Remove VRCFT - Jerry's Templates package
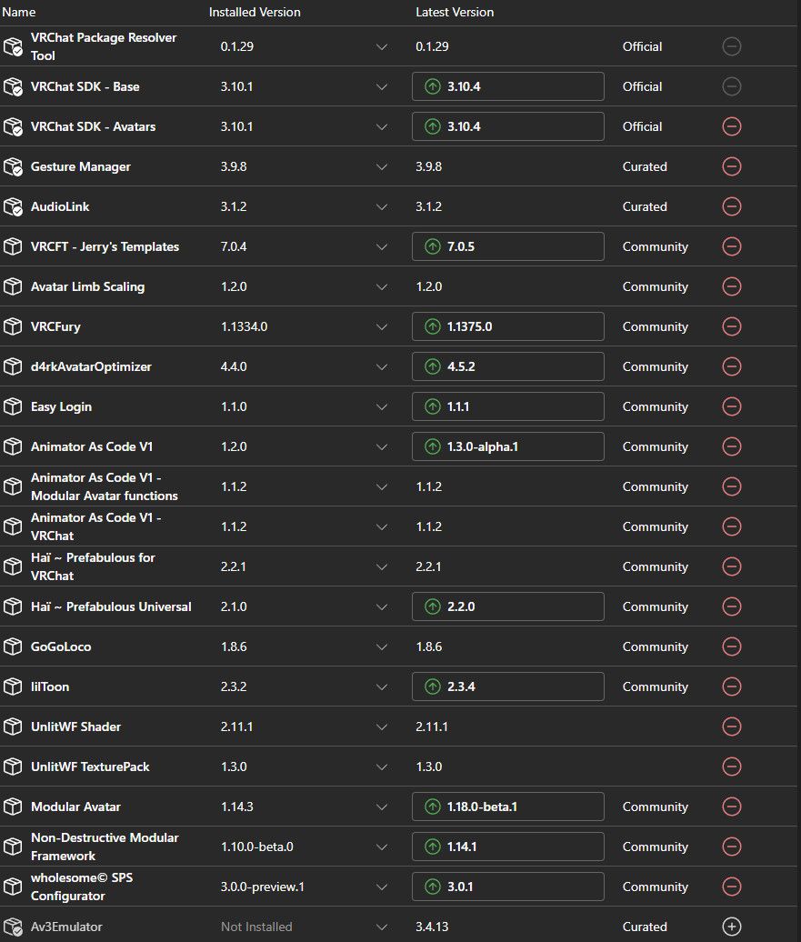This screenshot has width=801, height=942. click(x=731, y=246)
